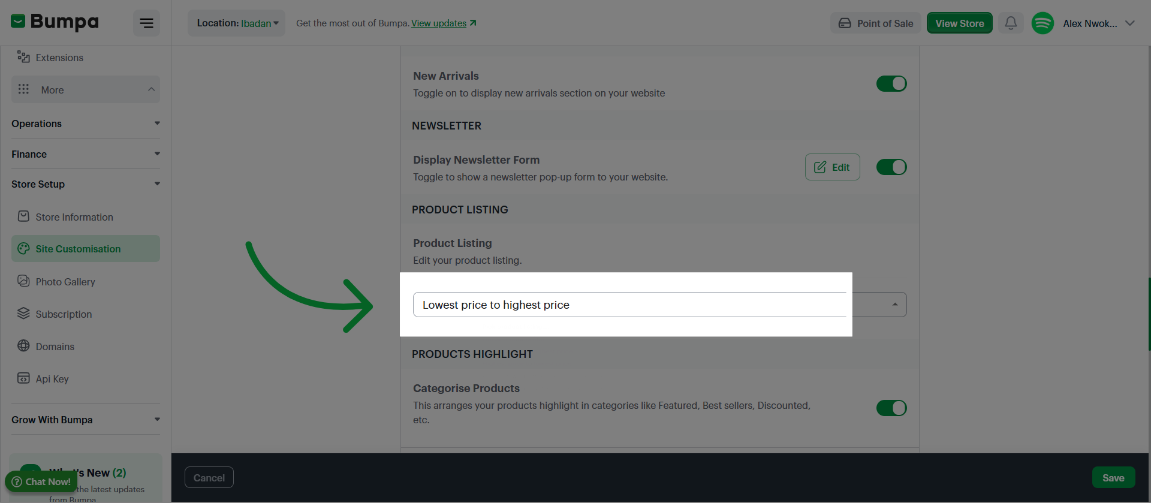Image resolution: width=1151 pixels, height=503 pixels.
Task: Open the notifications bell
Action: [x=1011, y=23]
